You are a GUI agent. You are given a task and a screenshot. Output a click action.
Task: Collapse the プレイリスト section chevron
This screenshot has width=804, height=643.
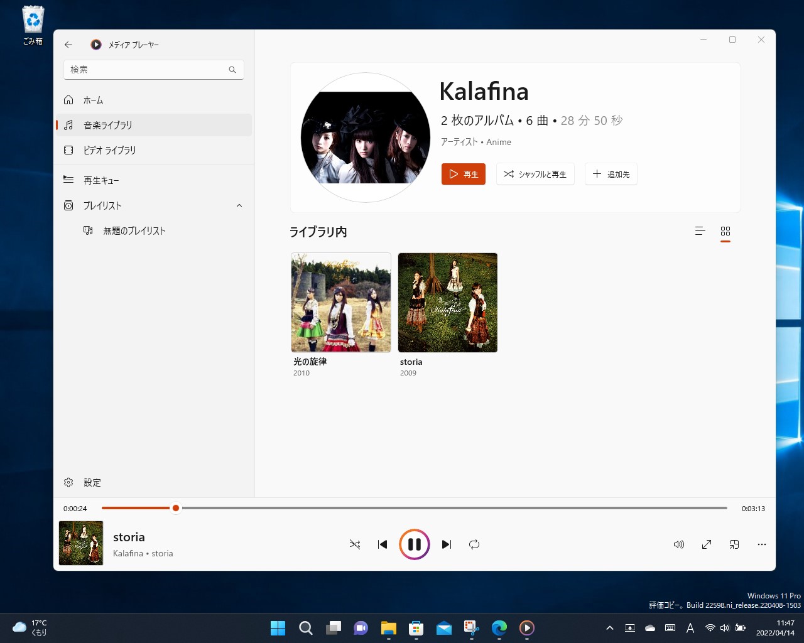239,205
